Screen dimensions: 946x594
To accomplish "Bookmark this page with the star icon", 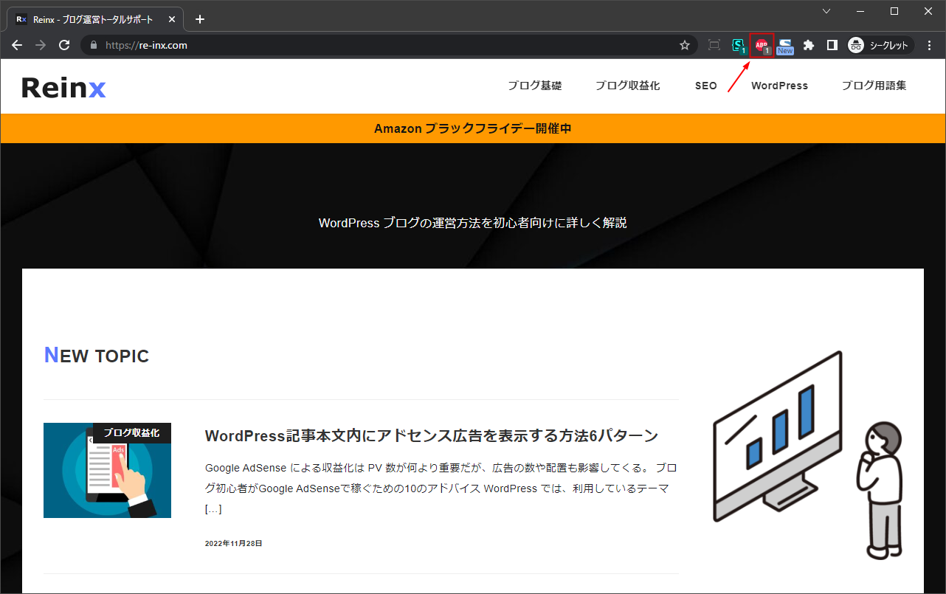I will [x=685, y=46].
